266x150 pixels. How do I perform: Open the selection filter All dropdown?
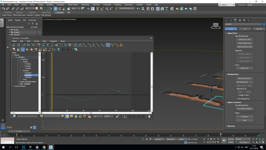coord(30,9)
